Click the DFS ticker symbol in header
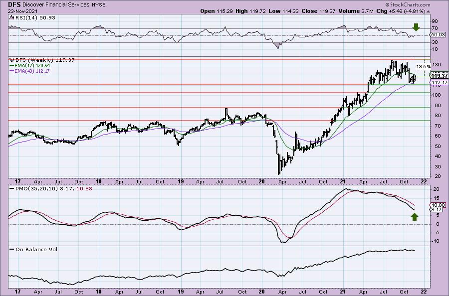This screenshot has height=296, width=449. pyautogui.click(x=14, y=4)
